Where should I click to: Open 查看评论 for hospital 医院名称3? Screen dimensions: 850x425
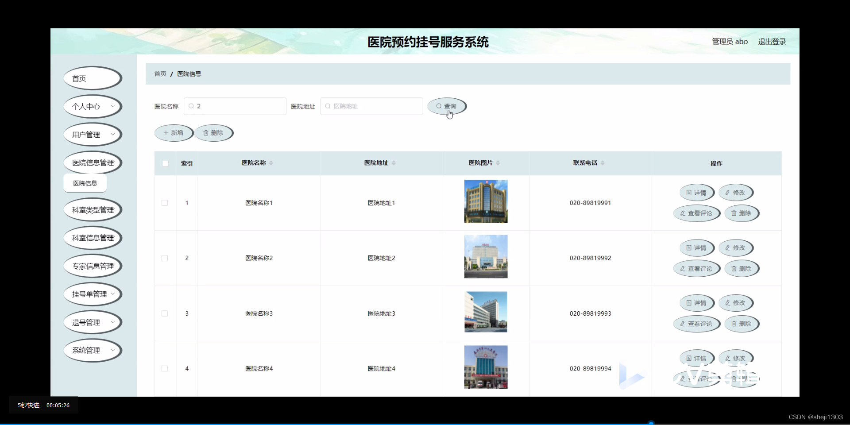click(x=696, y=324)
